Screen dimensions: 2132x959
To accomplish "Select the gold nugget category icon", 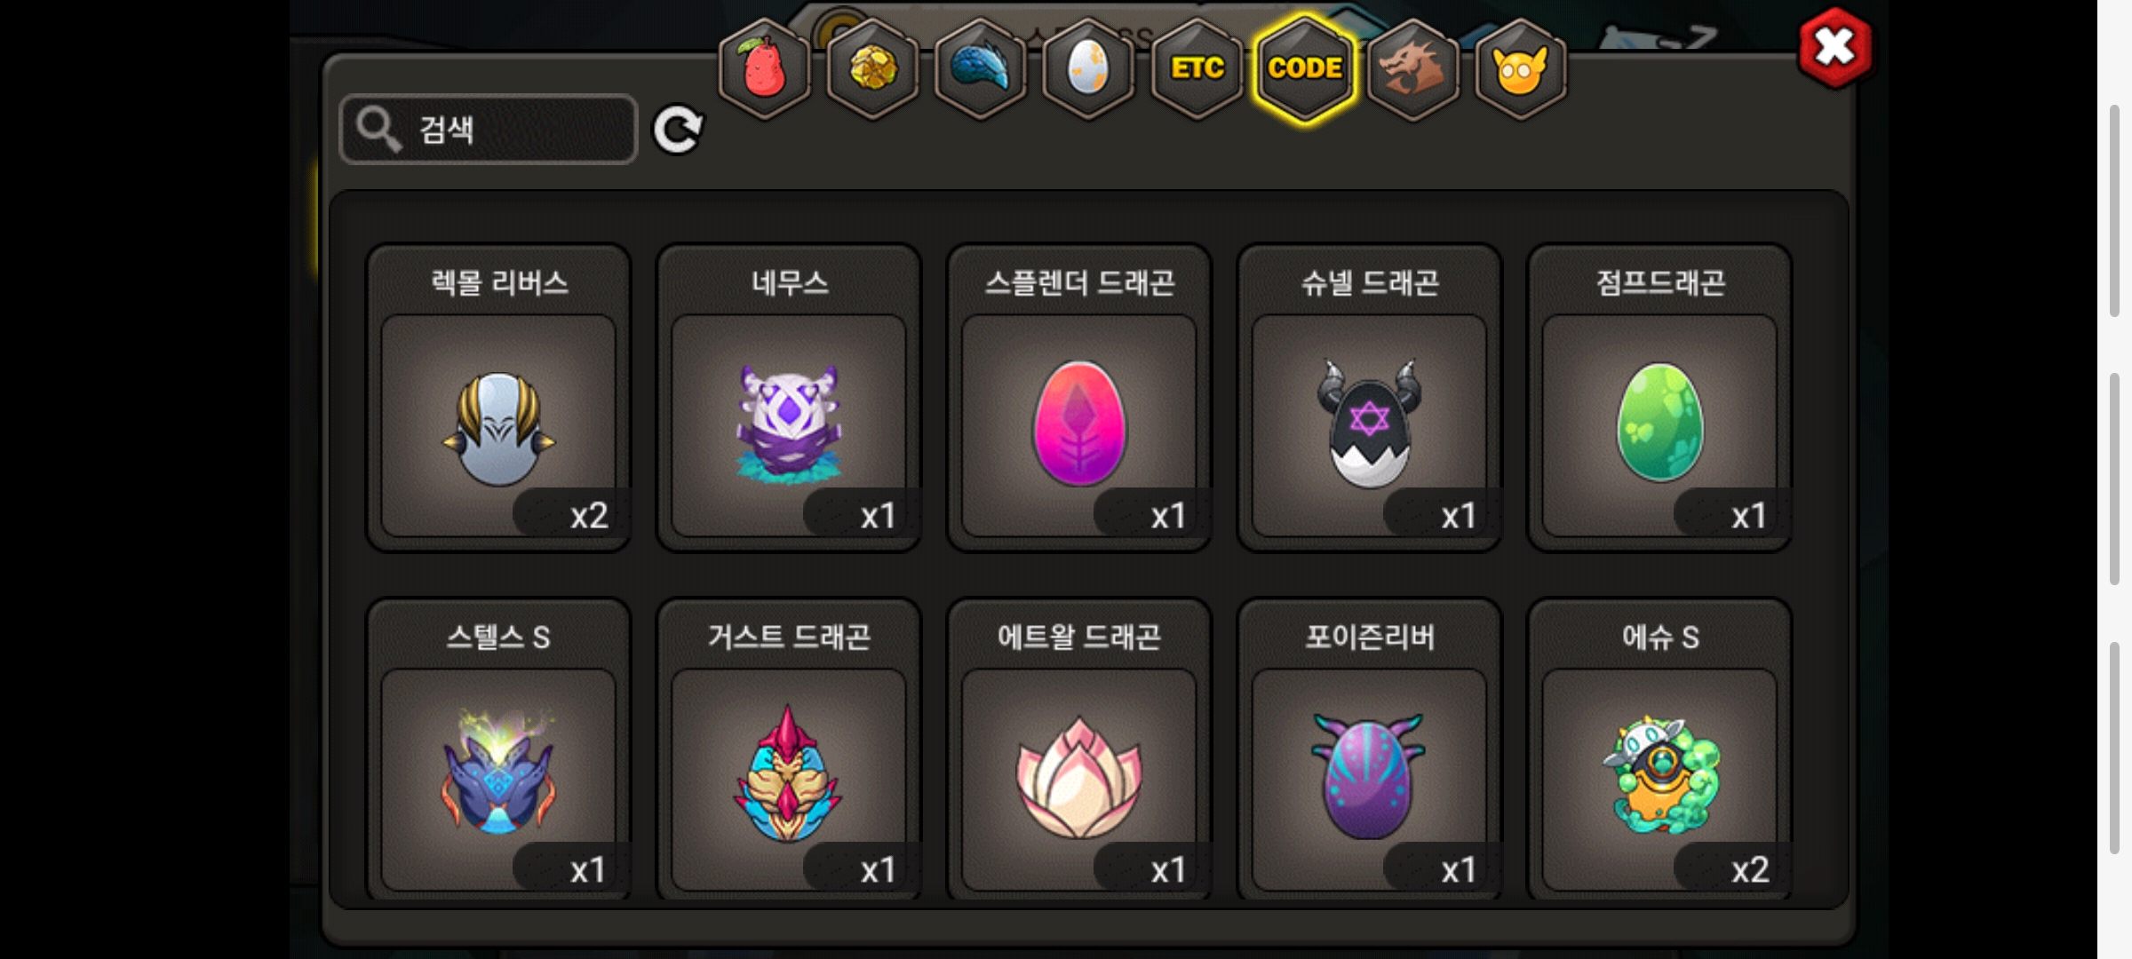I will (x=872, y=69).
